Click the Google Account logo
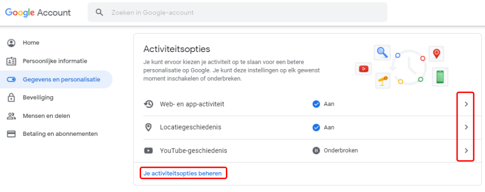The image size is (485, 192). click(x=38, y=12)
